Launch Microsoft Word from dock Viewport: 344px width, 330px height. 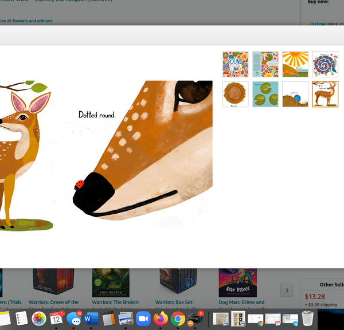click(x=91, y=319)
